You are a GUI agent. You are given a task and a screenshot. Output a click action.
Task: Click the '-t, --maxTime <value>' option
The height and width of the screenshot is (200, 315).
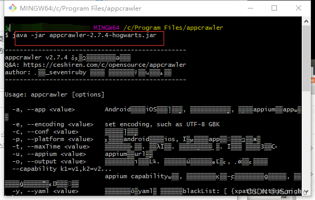pyautogui.click(x=51, y=146)
